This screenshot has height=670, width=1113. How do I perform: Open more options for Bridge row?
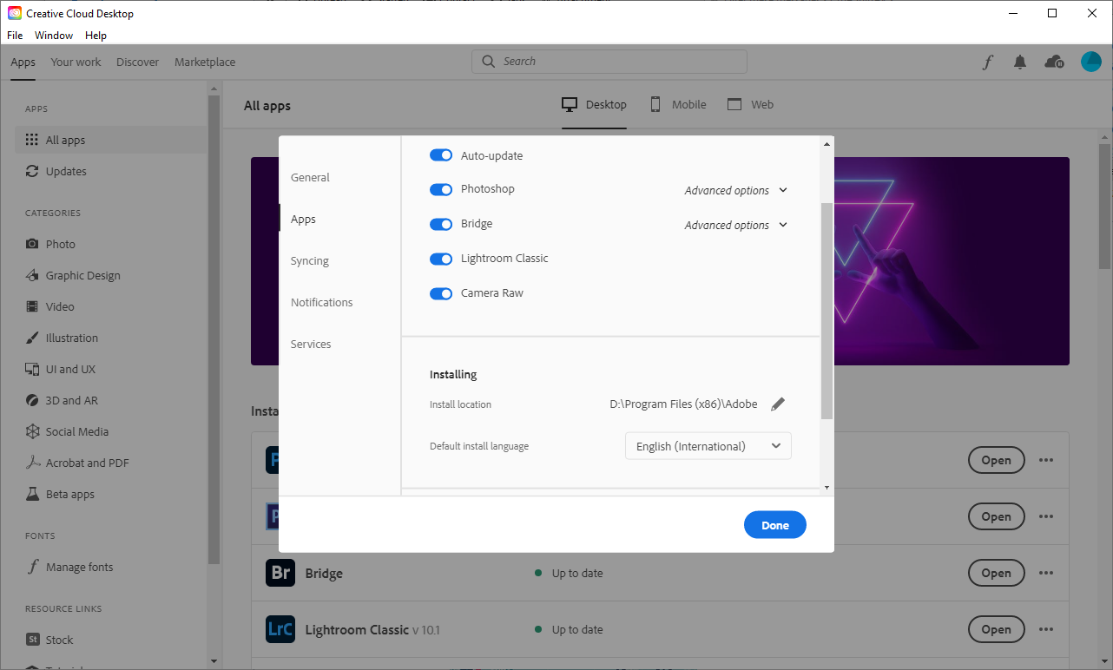pos(1045,573)
